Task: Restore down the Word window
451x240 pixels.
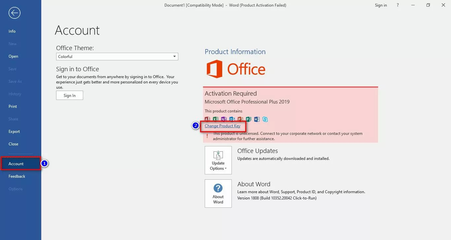Action: pyautogui.click(x=428, y=5)
